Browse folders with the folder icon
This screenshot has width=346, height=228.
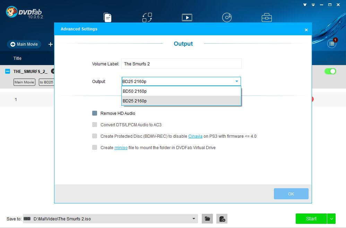[207, 219]
